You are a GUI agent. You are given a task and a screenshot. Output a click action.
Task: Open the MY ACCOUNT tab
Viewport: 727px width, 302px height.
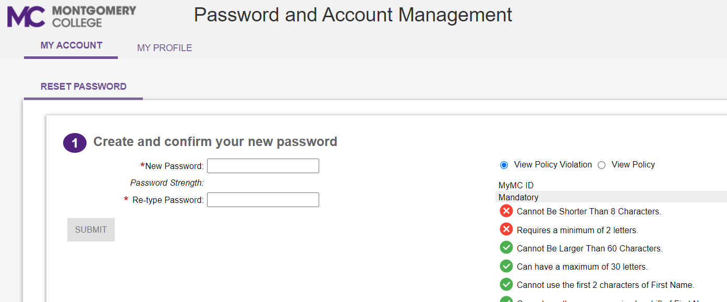pos(71,45)
